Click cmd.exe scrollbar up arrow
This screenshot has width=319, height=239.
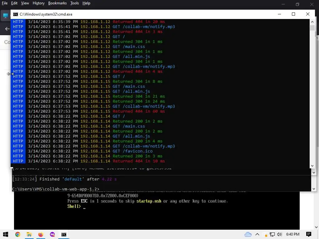click(312, 22)
